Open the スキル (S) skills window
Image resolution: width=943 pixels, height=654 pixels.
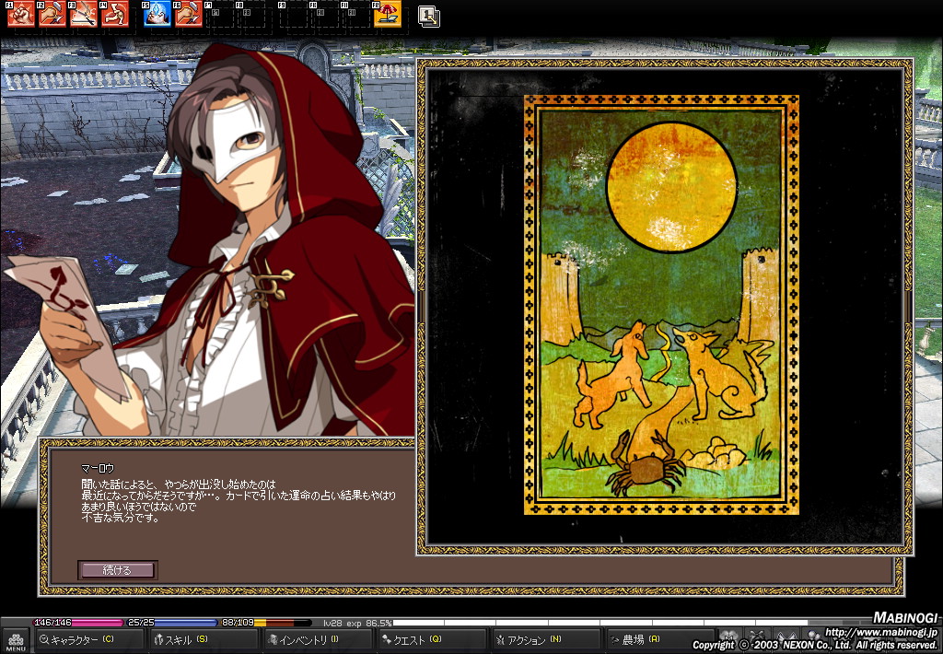204,640
